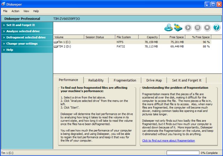The height and width of the screenshot is (156, 223).
Task: Click the Pause toolbar button
Action: tap(198, 27)
